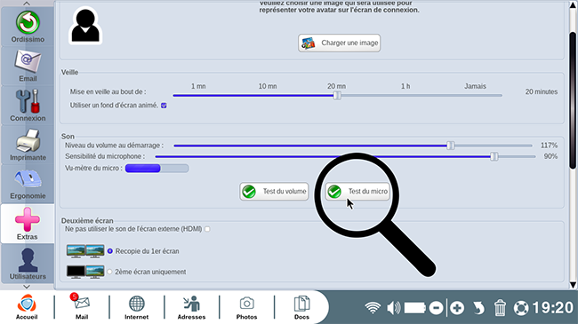Screen dimensions: 578x324
Task: Open the Docs app
Action: (301, 307)
